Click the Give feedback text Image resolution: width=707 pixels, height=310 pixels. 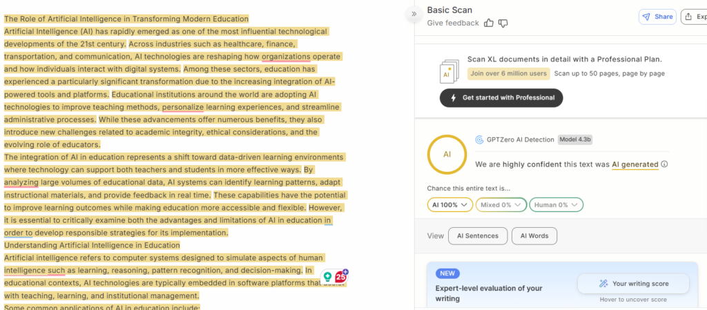(453, 23)
